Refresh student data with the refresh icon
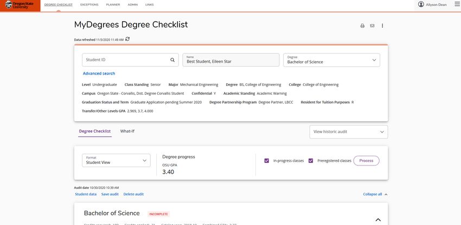 pos(127,39)
